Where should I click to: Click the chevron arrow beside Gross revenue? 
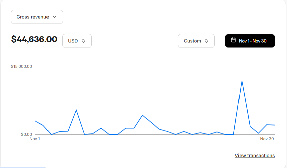coord(55,17)
